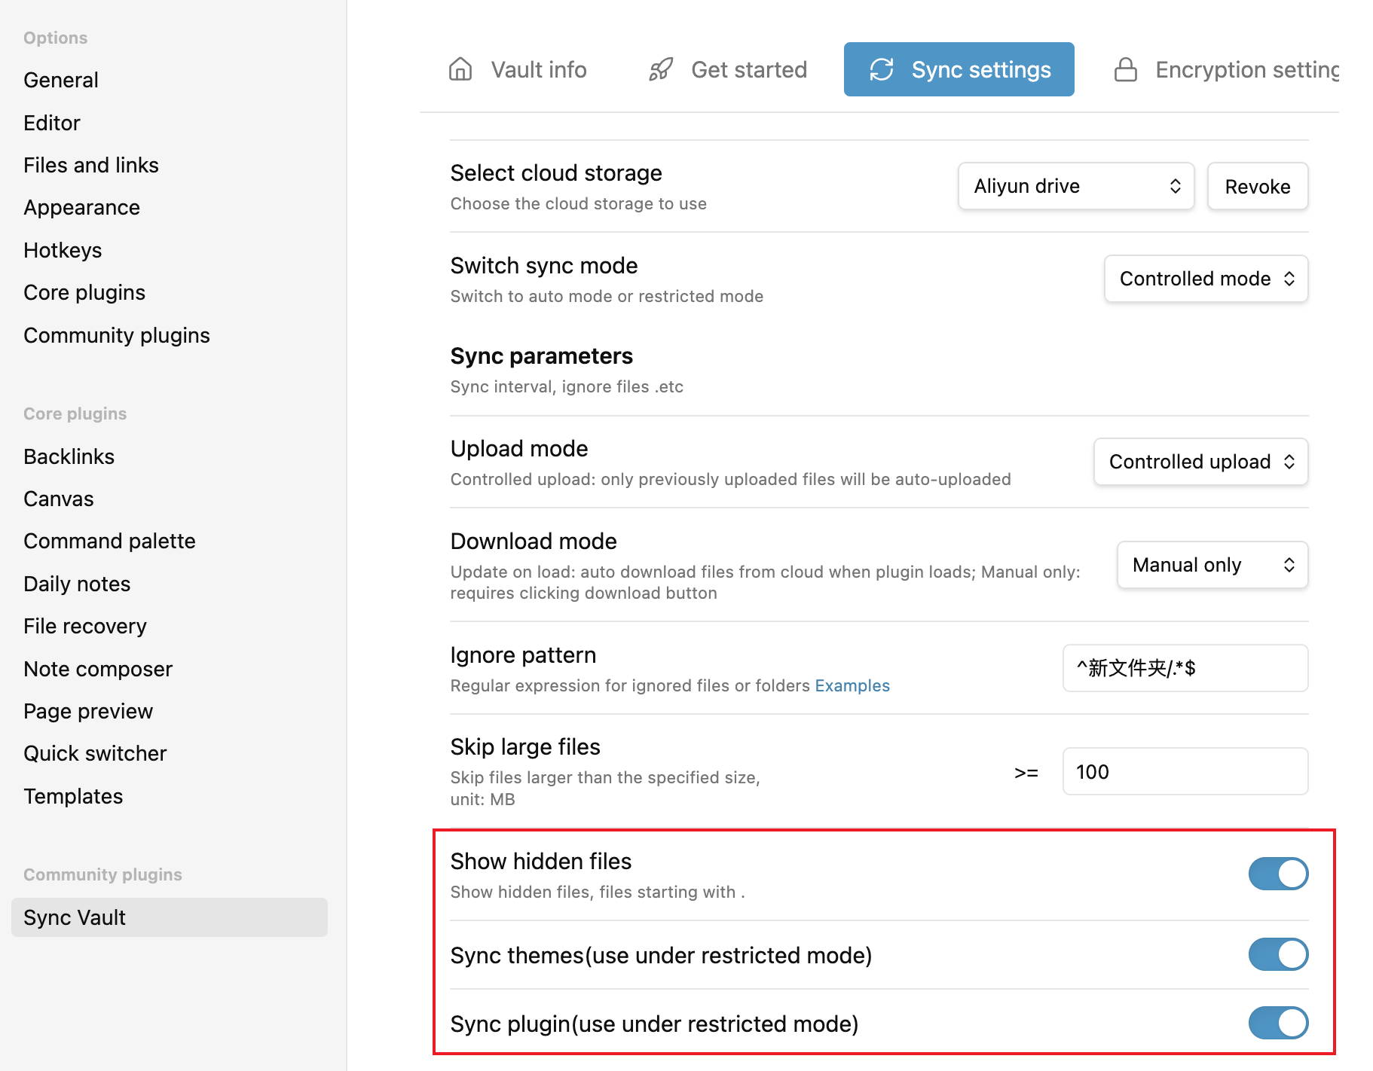Change the Manual only download mode dropdown

[1212, 565]
